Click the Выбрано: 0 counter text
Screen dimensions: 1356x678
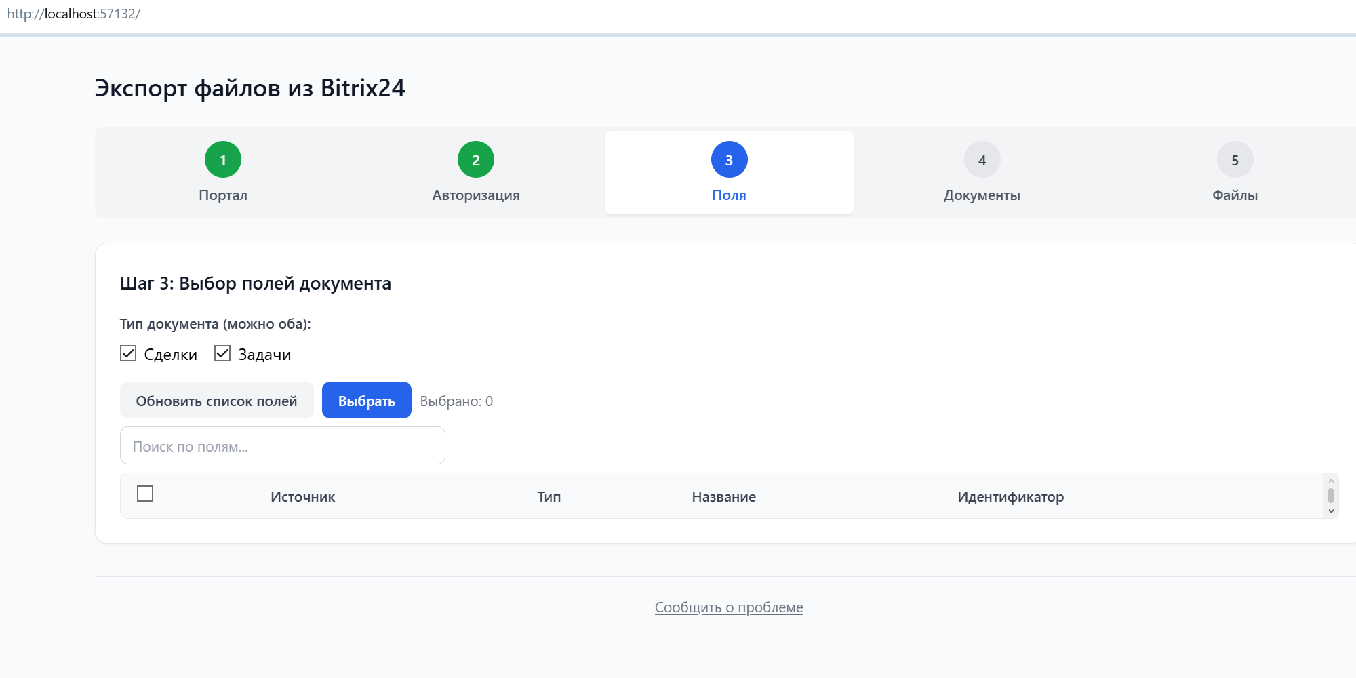[456, 401]
